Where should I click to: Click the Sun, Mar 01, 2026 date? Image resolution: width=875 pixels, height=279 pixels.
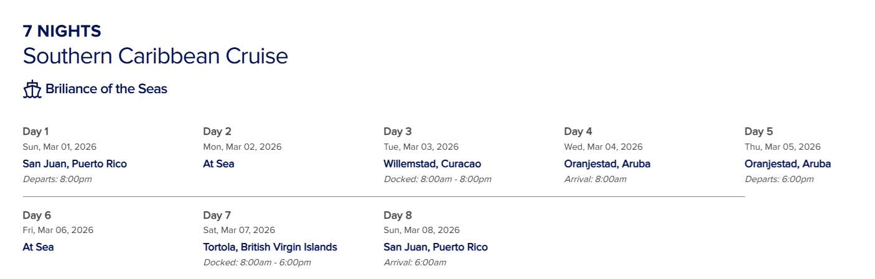(60, 147)
